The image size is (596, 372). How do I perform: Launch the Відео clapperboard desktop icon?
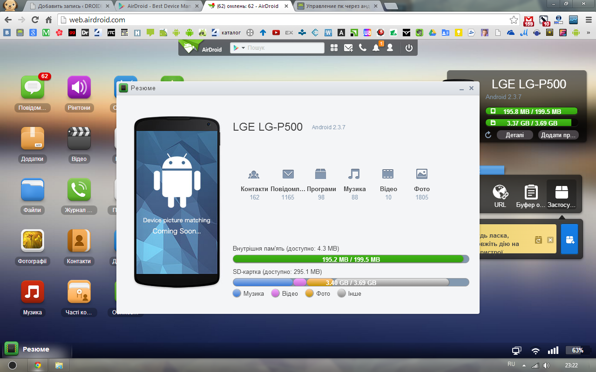click(79, 139)
